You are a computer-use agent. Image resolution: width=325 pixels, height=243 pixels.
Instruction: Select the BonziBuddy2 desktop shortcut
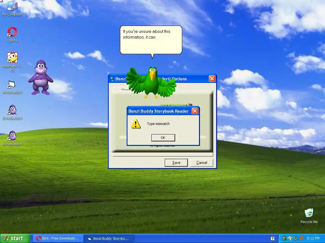pyautogui.click(x=12, y=87)
